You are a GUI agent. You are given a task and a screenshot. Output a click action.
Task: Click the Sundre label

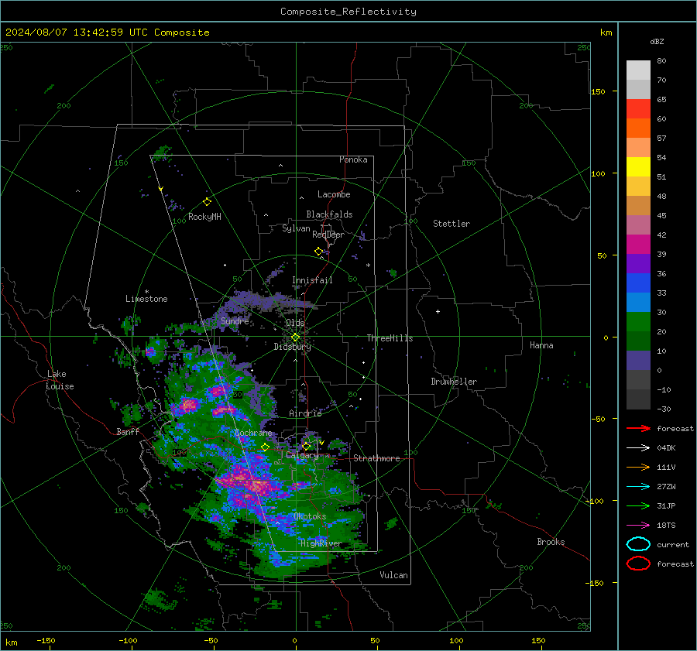[235, 320]
